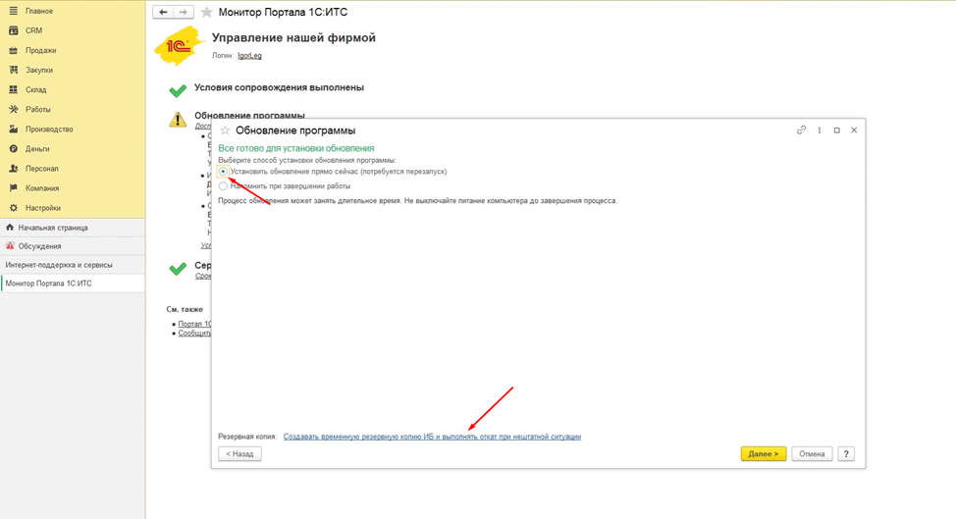Click the yellow warning triangle icon
This screenshot has height=519, width=956.
(178, 120)
